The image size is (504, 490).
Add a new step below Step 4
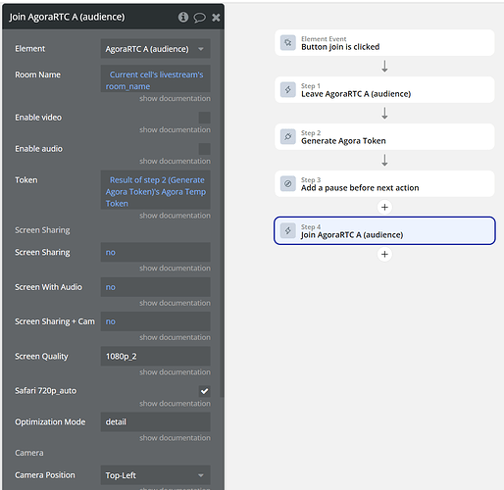click(384, 254)
